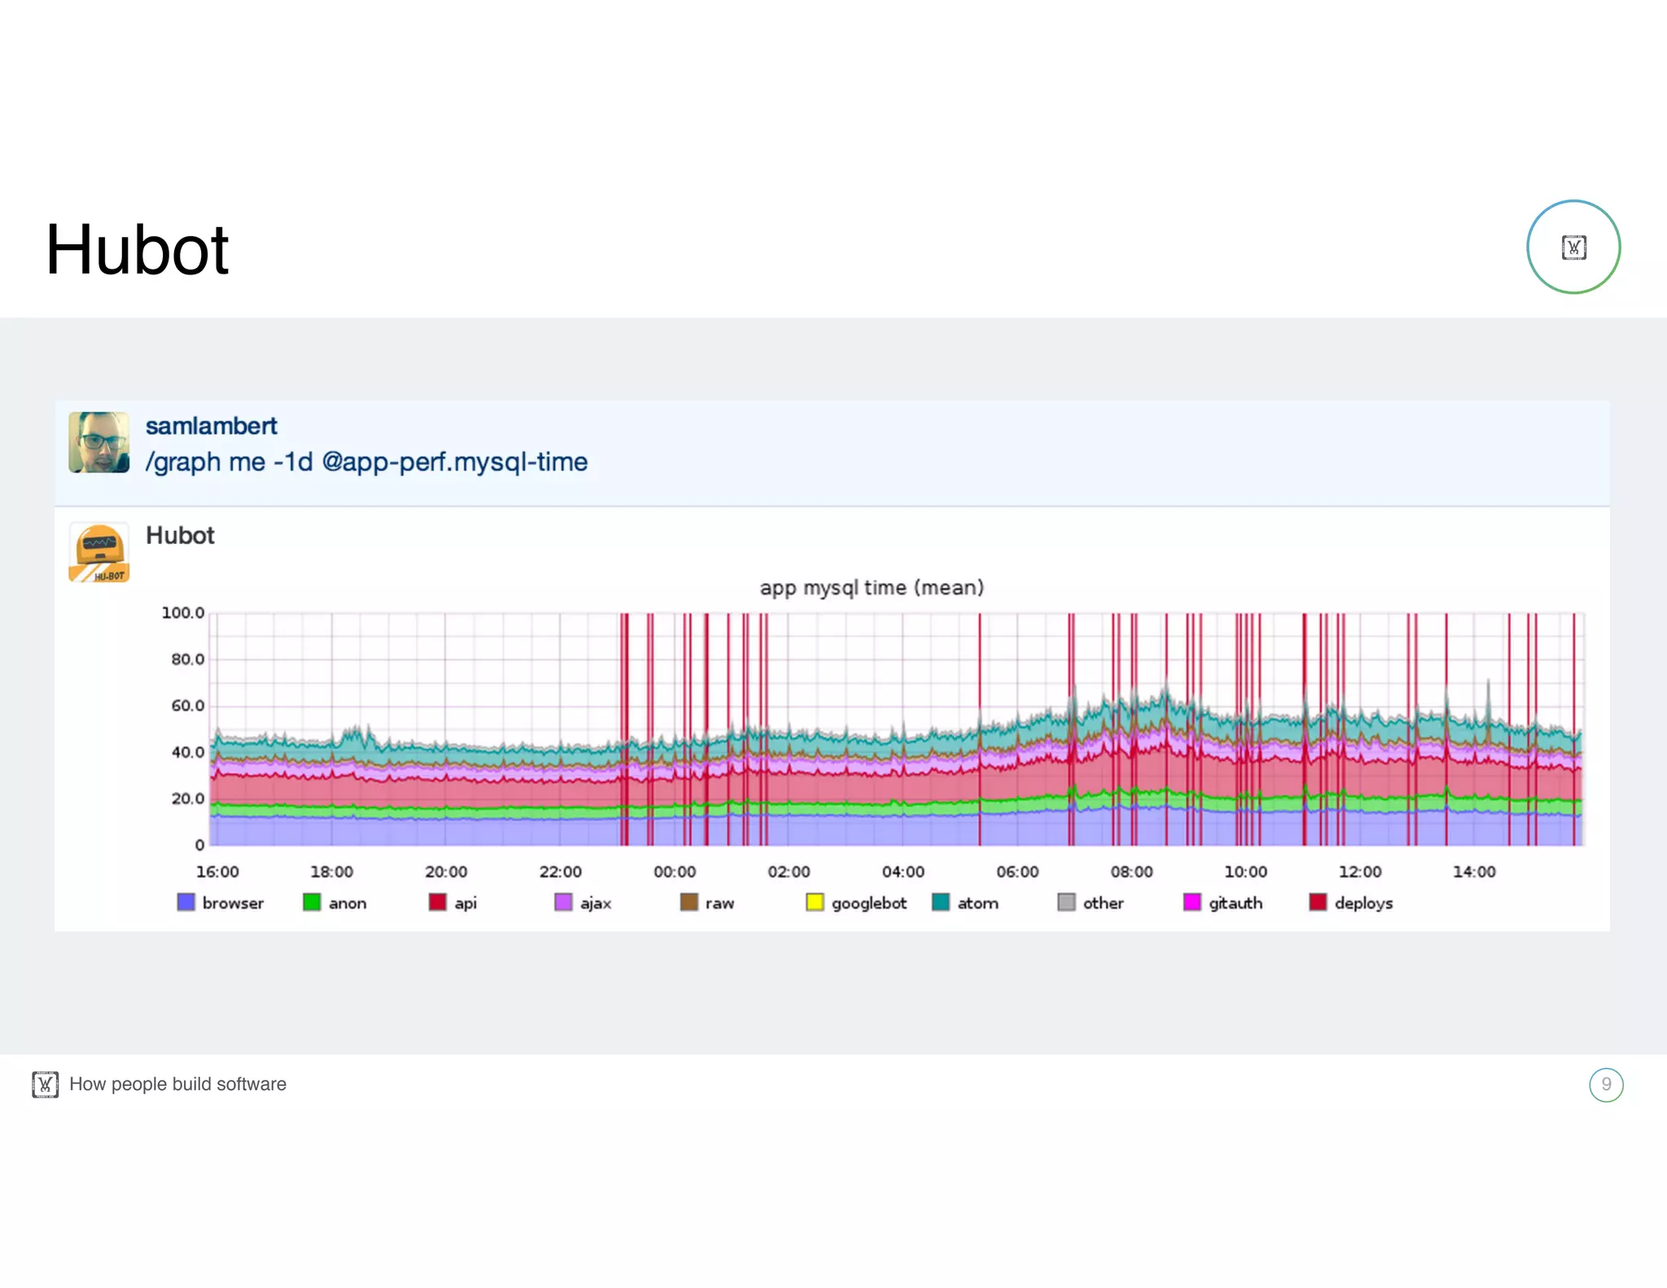Click the anon green legend swatch
This screenshot has width=1667, height=1288.
tap(312, 902)
